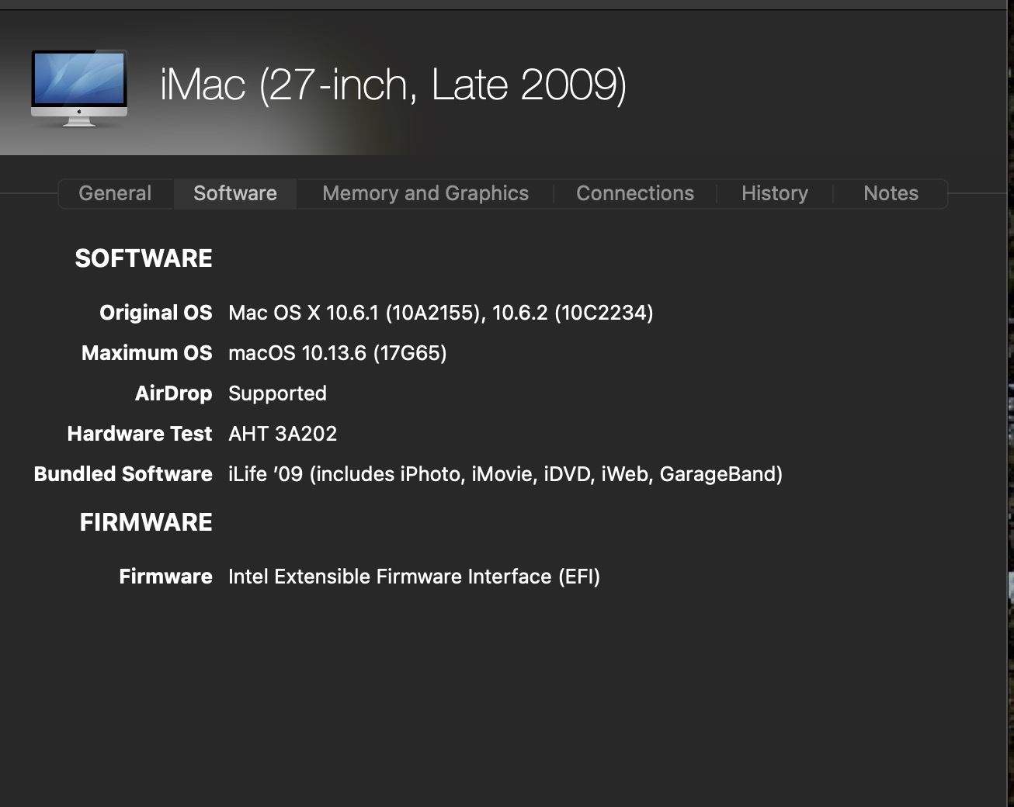Show the History tab
Viewport: 1014px width, 807px height.
point(774,193)
